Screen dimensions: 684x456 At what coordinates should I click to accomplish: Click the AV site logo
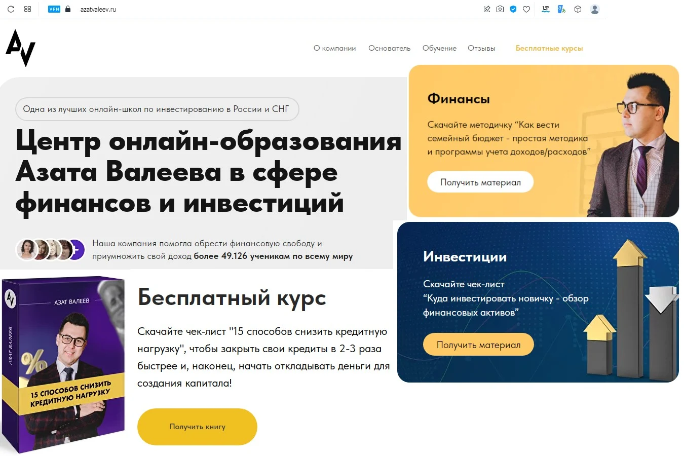(x=20, y=48)
